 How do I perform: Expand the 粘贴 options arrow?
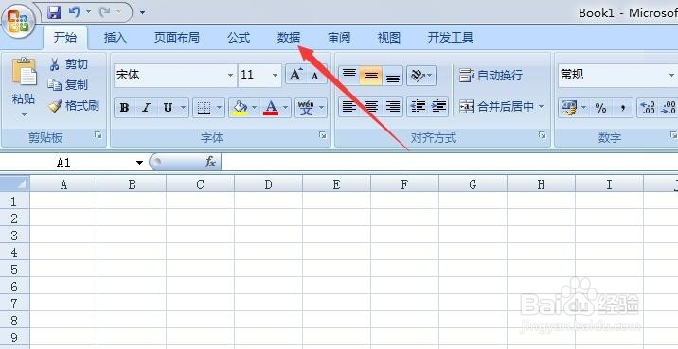tap(25, 114)
